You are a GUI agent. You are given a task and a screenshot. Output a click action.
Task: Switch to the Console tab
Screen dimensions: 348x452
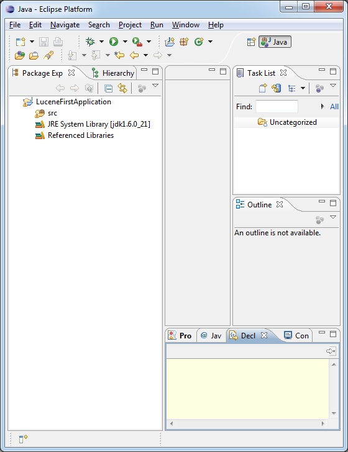click(x=296, y=335)
